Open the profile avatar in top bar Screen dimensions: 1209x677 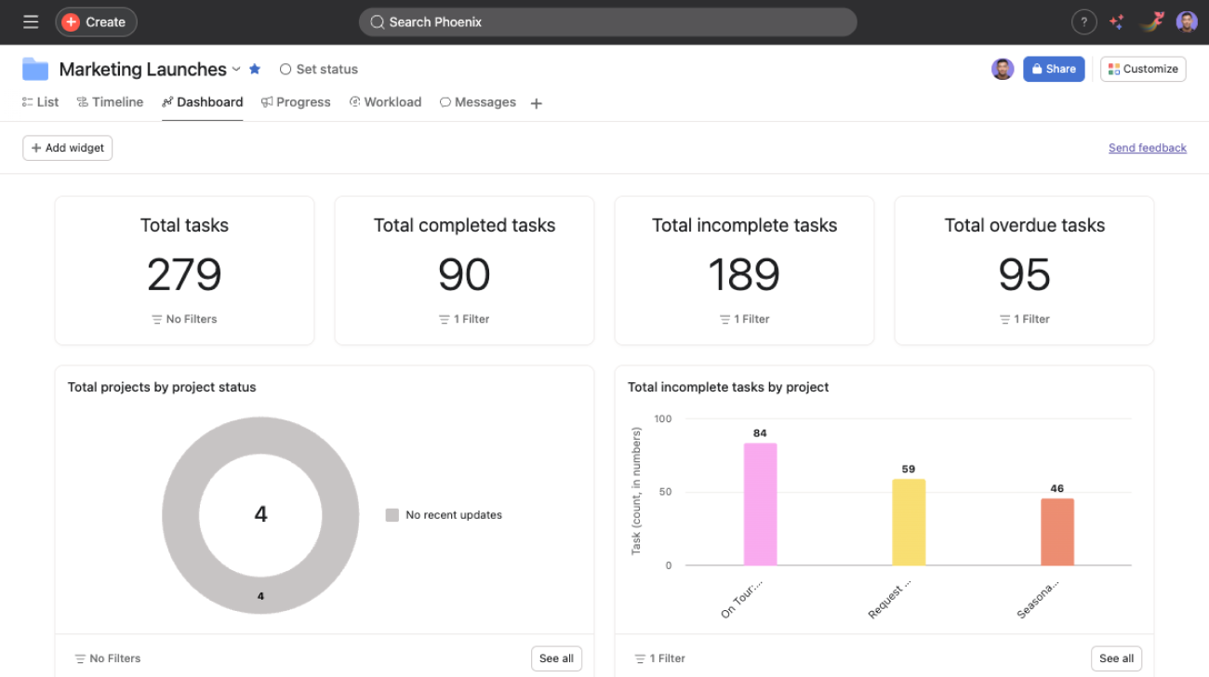[x=1187, y=22]
